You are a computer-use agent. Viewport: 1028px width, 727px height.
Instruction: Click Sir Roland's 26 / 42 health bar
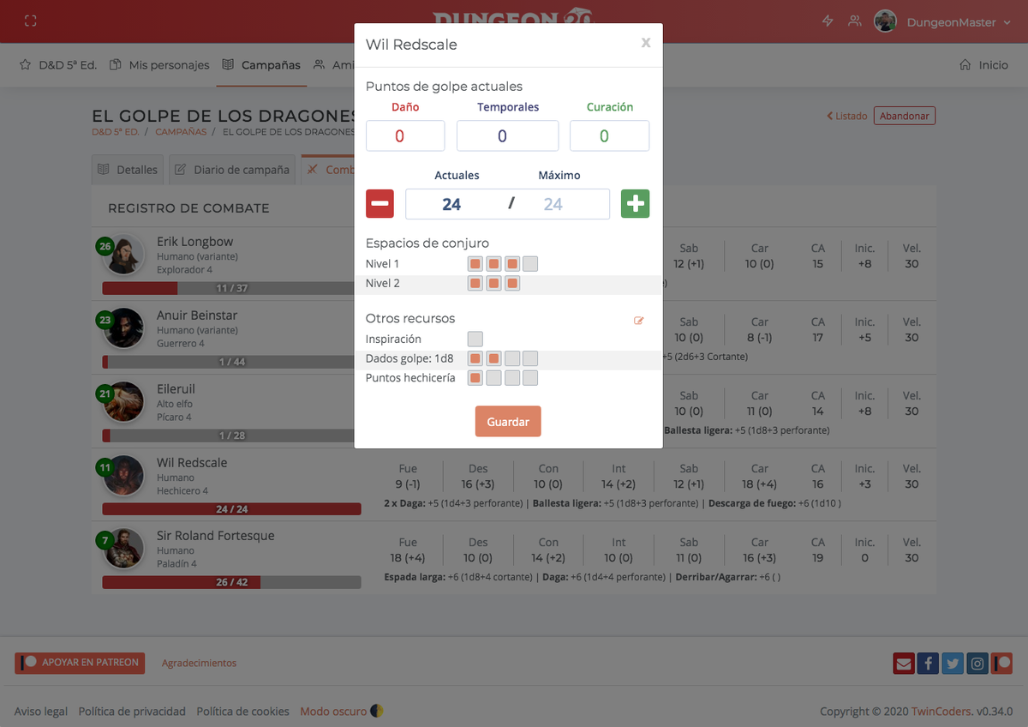click(x=231, y=582)
